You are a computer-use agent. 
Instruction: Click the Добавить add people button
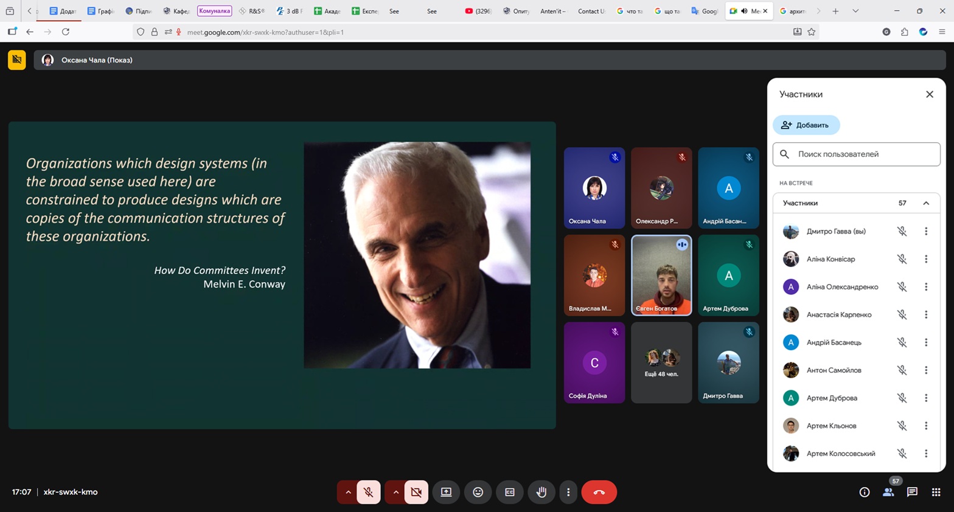806,125
